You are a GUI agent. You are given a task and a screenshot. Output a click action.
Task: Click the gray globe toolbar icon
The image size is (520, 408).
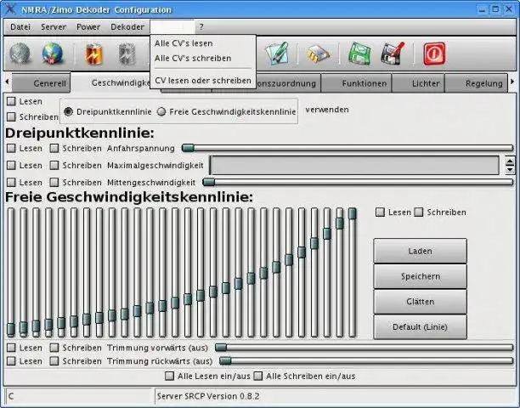click(x=20, y=54)
